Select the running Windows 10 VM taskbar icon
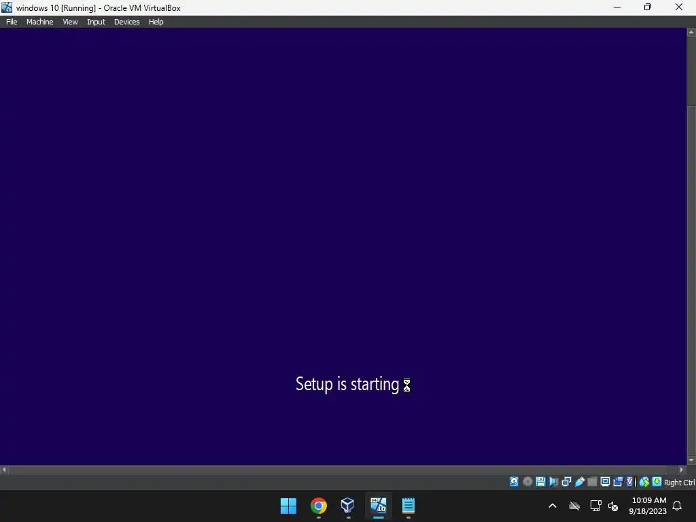 tap(378, 506)
